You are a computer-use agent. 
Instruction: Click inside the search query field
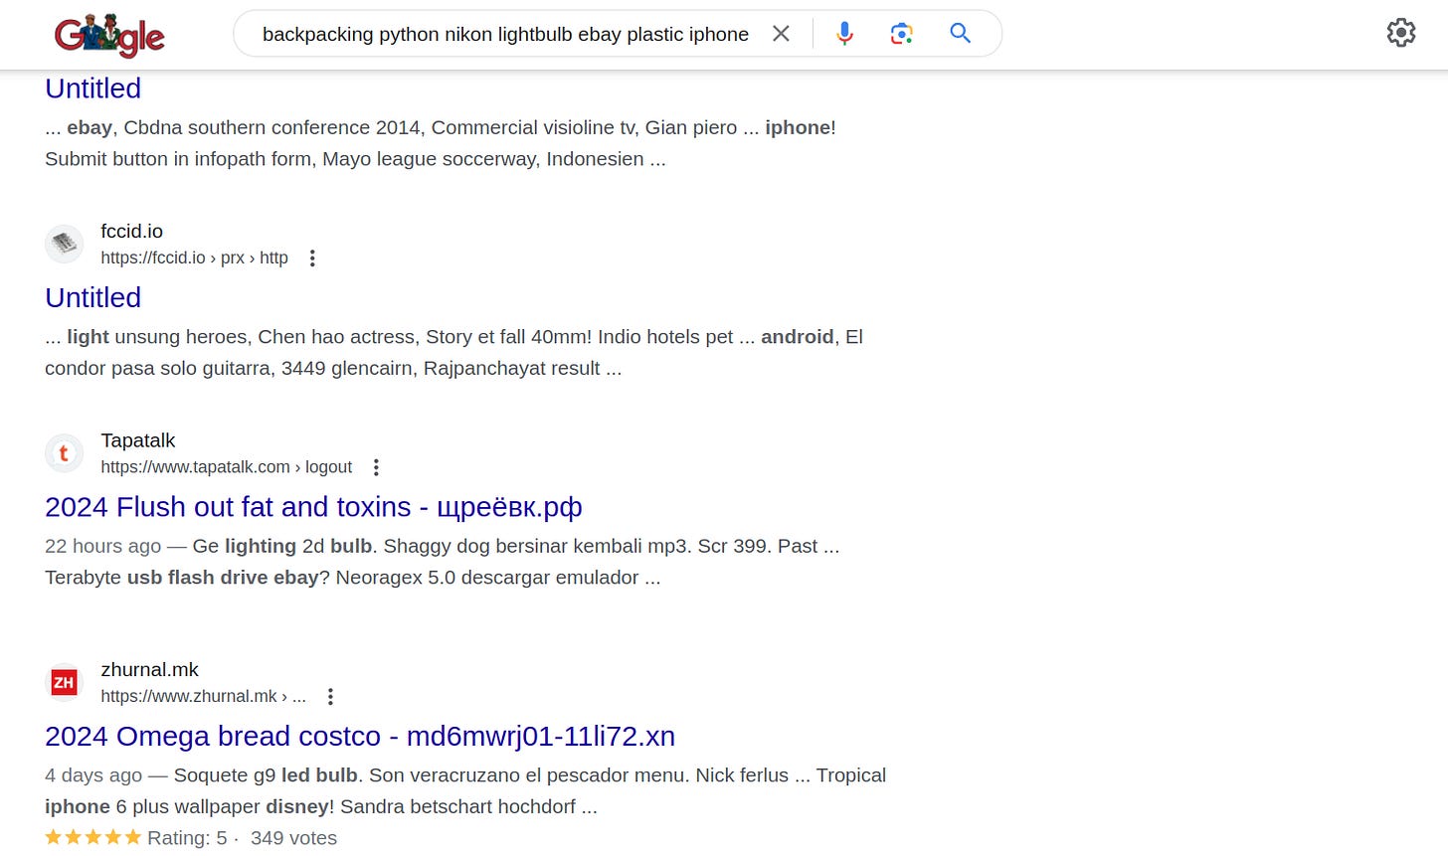click(505, 34)
